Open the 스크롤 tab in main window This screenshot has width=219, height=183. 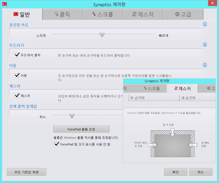(103, 14)
